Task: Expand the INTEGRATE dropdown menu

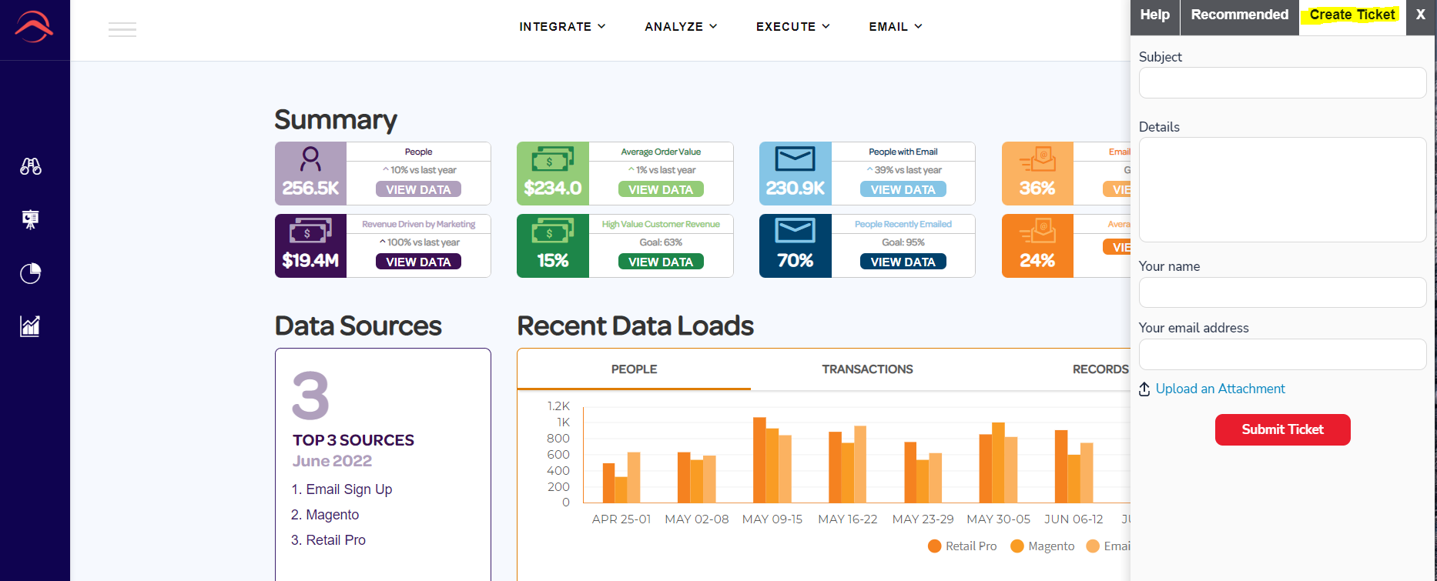Action: click(x=562, y=26)
